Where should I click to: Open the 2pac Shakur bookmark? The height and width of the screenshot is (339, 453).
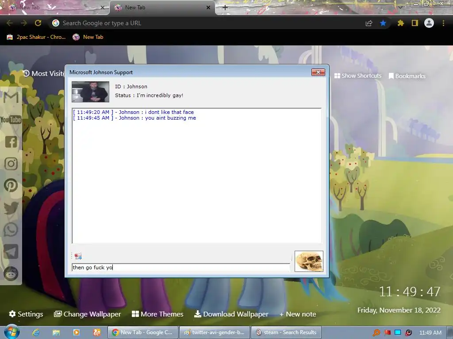click(36, 37)
